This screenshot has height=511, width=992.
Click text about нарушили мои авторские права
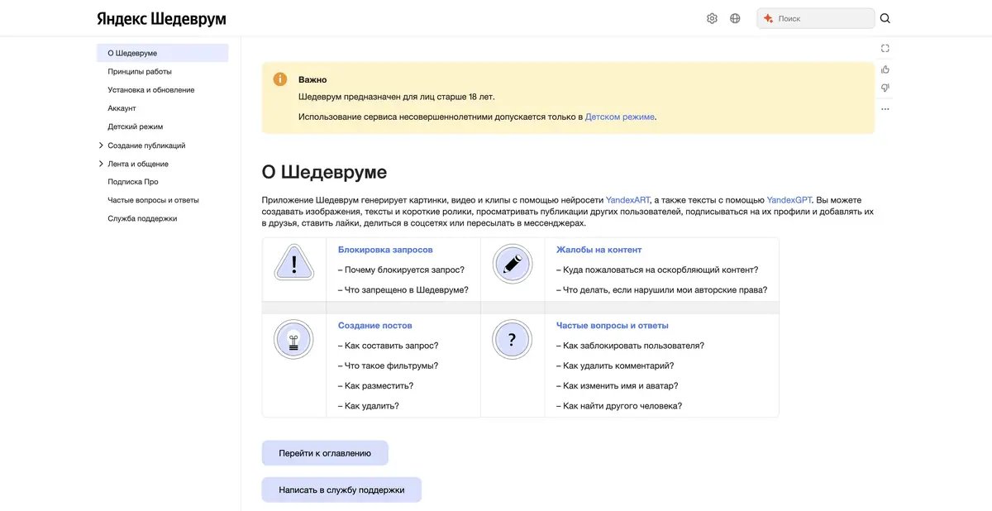coord(665,290)
